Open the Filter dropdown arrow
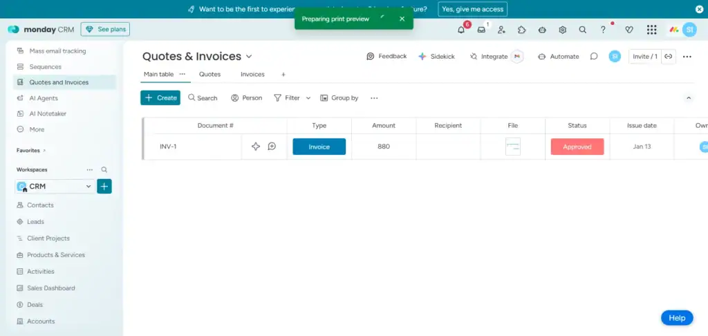 (308, 98)
